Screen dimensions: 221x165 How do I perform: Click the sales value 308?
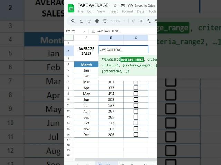click(x=111, y=100)
